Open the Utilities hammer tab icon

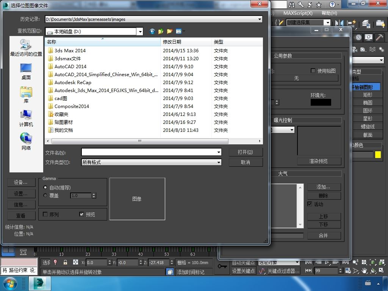pyautogui.click(x=379, y=38)
